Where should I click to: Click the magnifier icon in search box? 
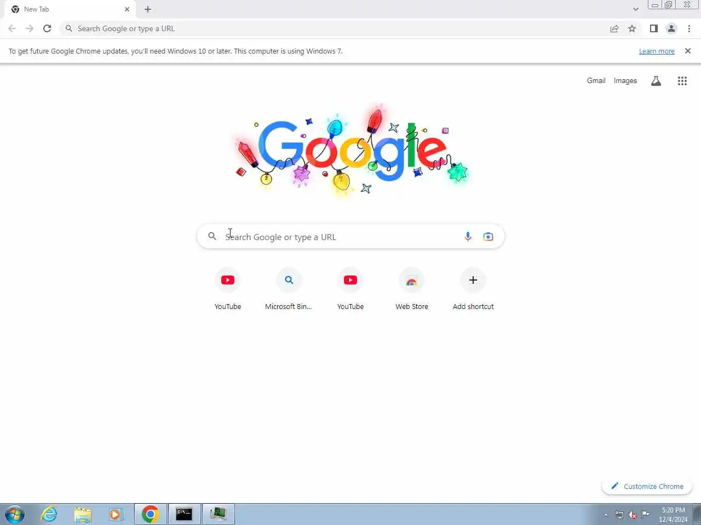(212, 237)
